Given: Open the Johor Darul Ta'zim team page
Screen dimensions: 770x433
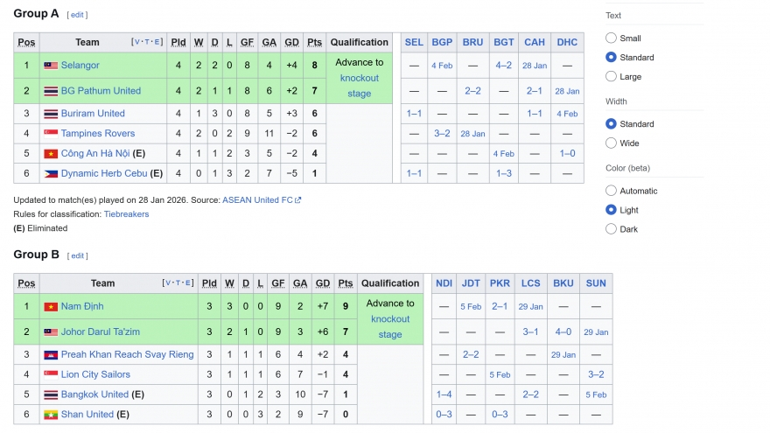Looking at the screenshot, I should tap(100, 332).
